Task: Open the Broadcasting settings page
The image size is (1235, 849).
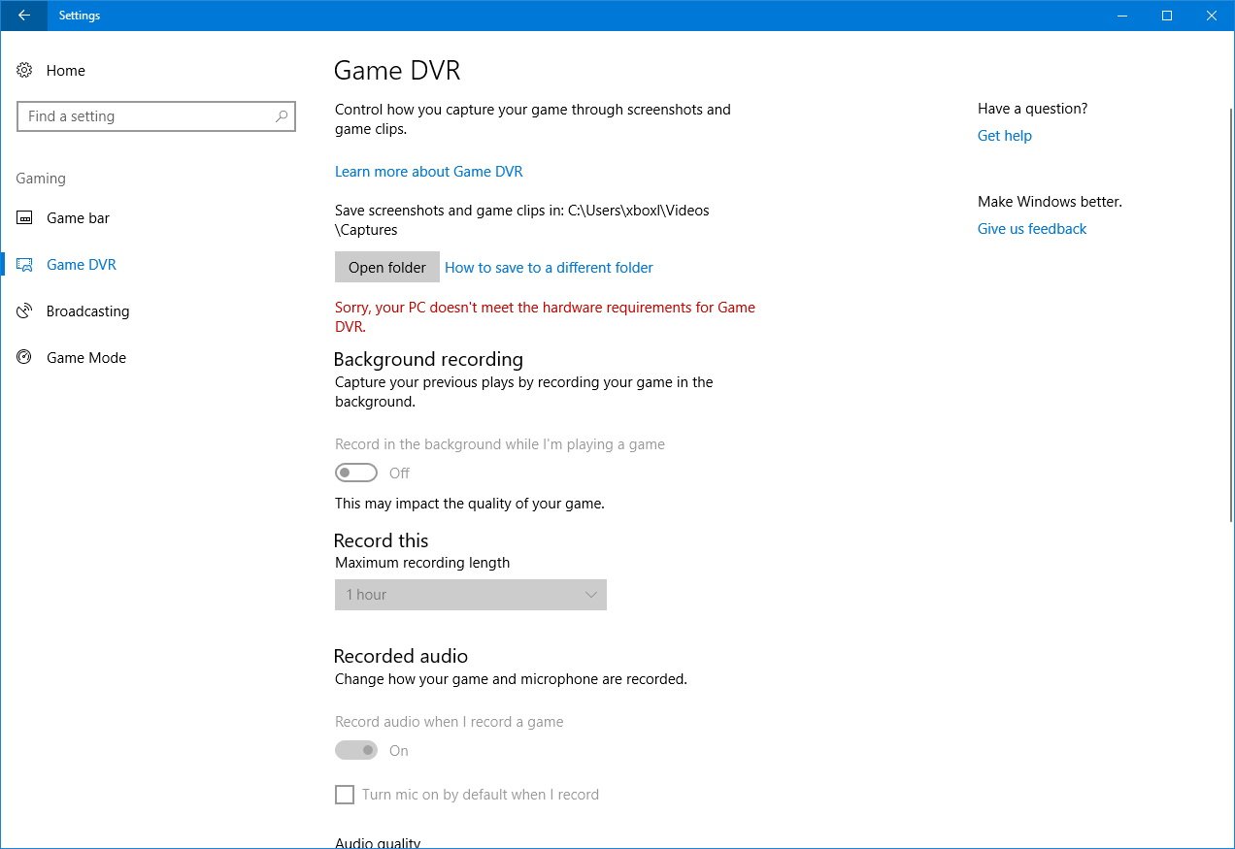Action: (87, 311)
